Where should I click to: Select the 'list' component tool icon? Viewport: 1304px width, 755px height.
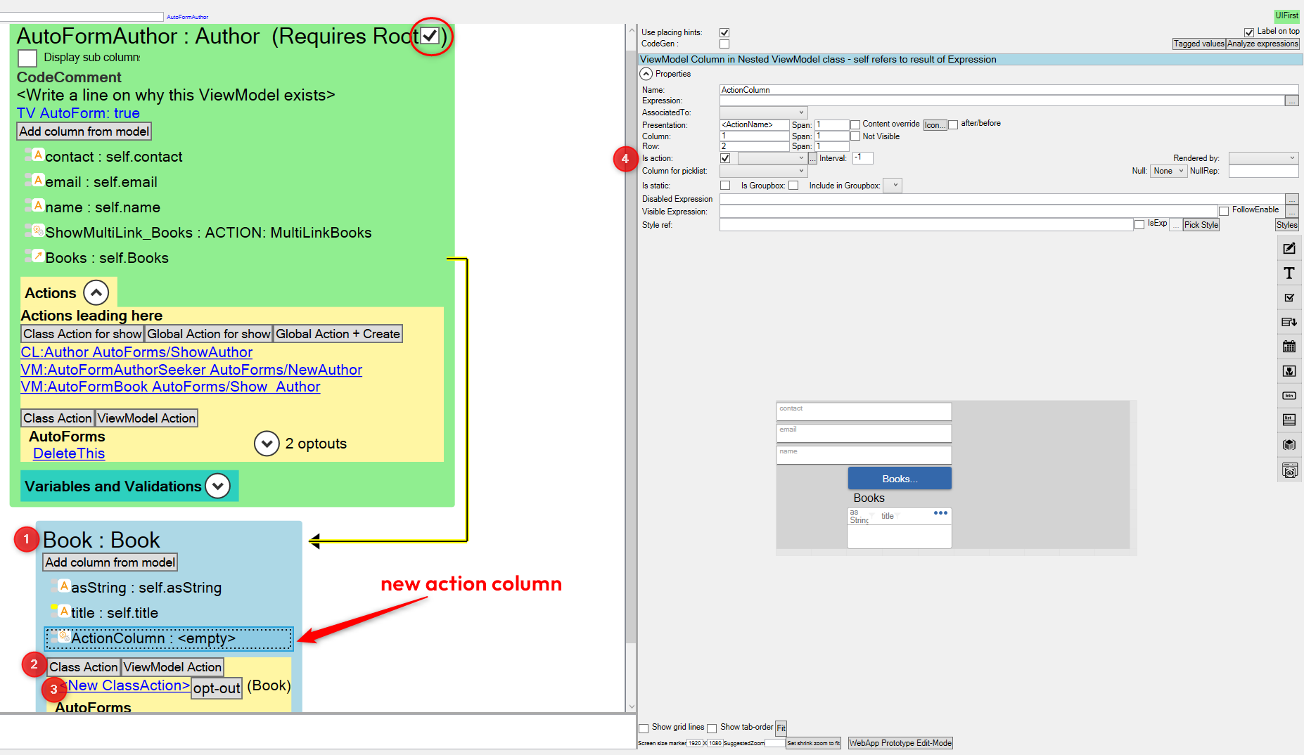(1289, 420)
